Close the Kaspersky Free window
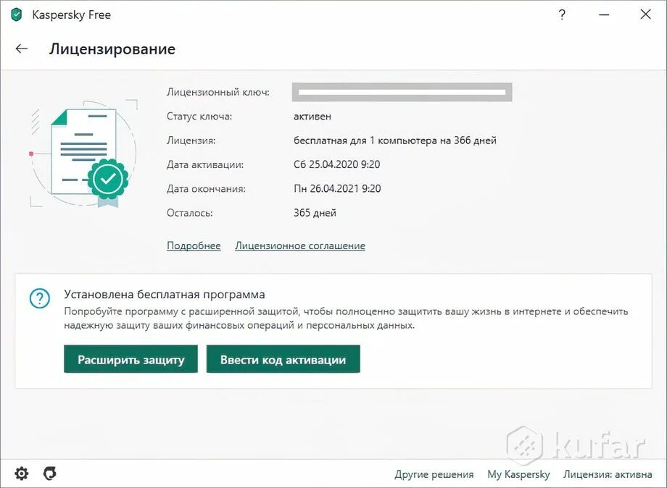This screenshot has width=667, height=488. pos(645,14)
